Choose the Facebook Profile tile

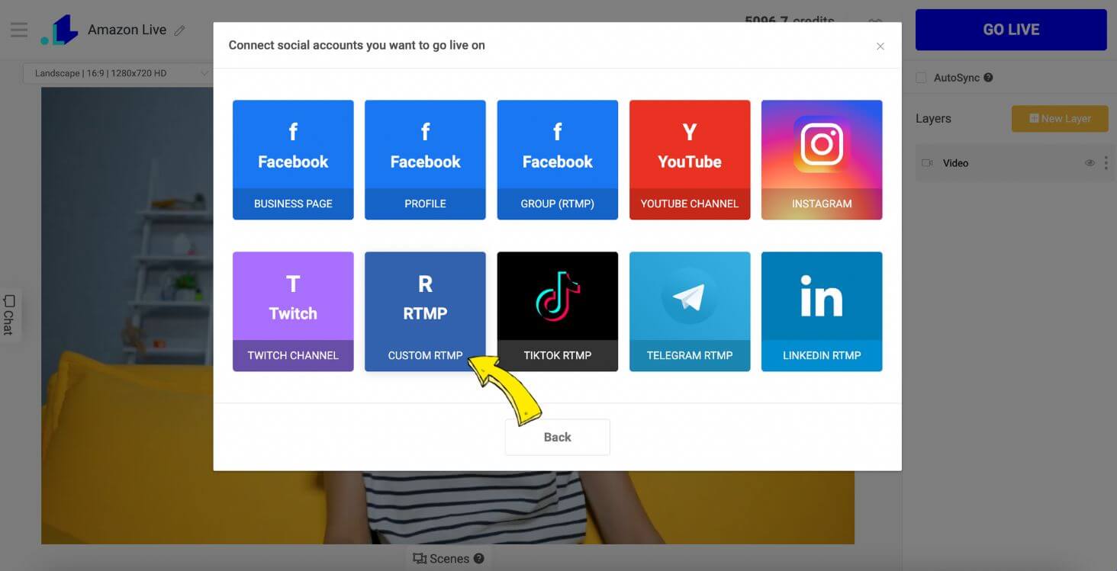coord(425,160)
